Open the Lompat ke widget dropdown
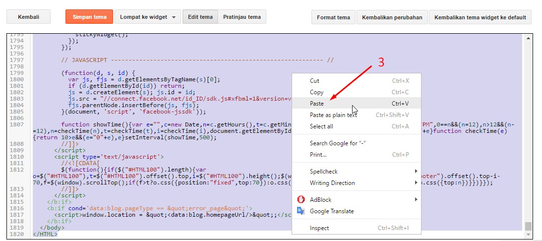Viewport: 542px width, 241px height. click(x=148, y=17)
